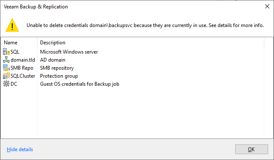Screen dimensions: 274x160
Task: Click the domain.tld AD domain icon
Action: pos(6,60)
